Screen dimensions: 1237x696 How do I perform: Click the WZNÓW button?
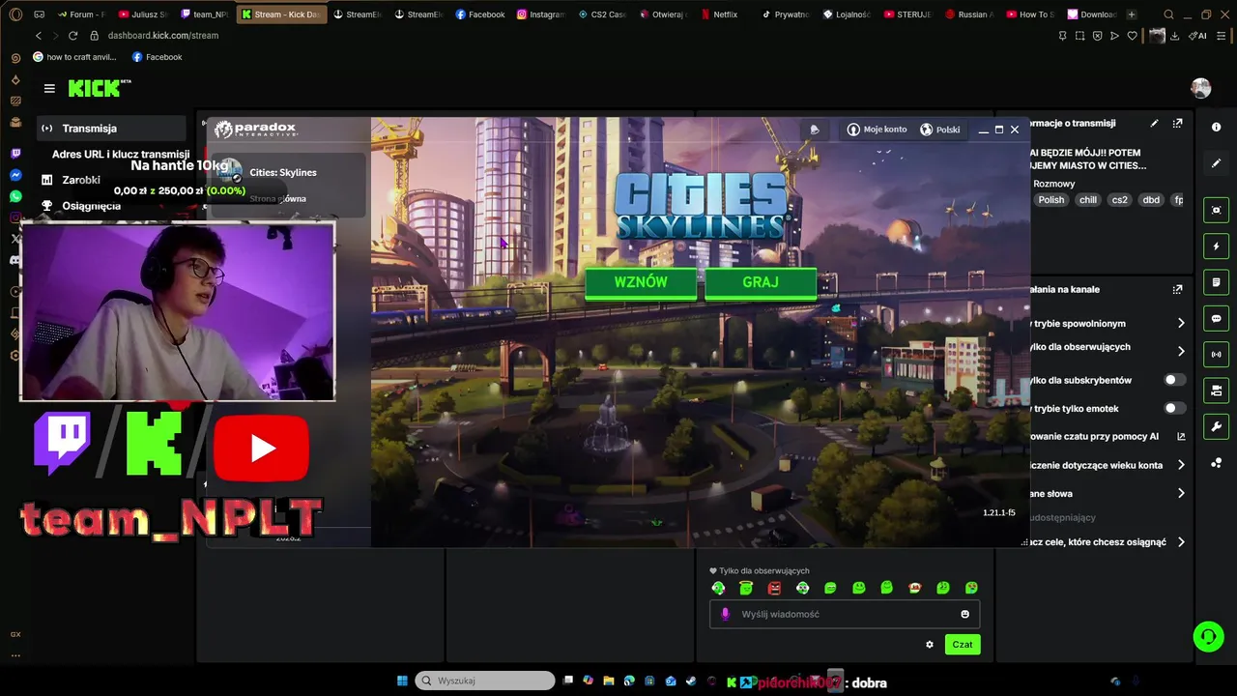pos(641,282)
